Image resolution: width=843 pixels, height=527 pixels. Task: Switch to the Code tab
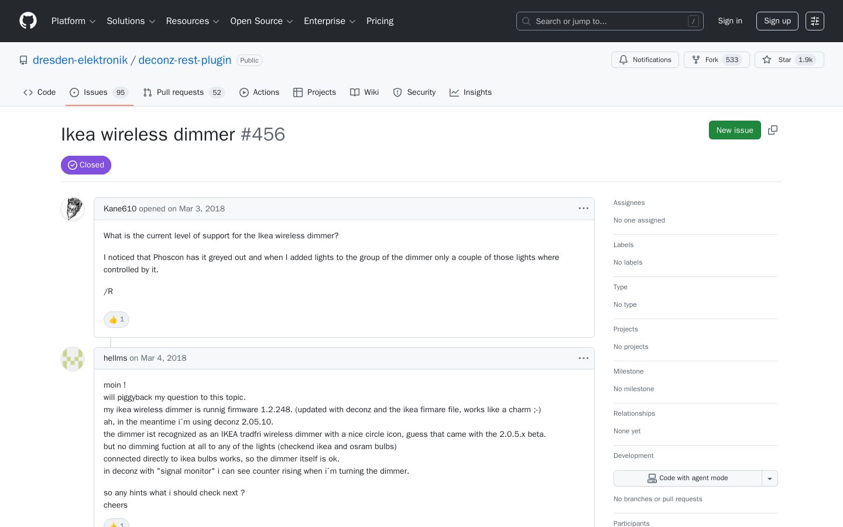40,93
